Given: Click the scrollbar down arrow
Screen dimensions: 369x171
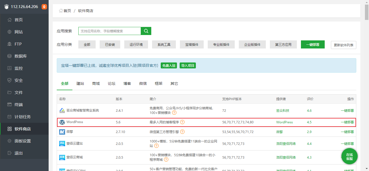Looking at the screenshot, I should point(367,169).
